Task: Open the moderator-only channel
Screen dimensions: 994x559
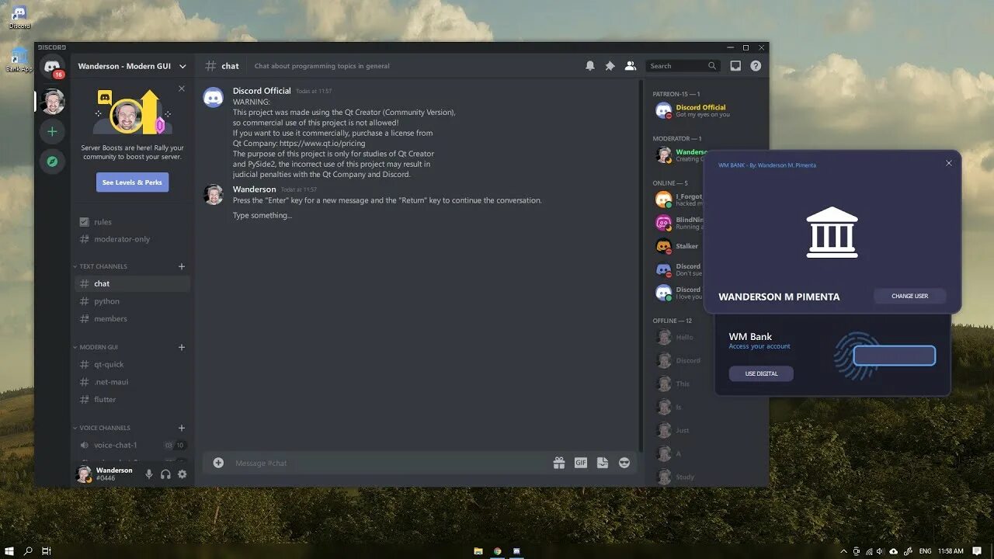Action: pos(132,239)
